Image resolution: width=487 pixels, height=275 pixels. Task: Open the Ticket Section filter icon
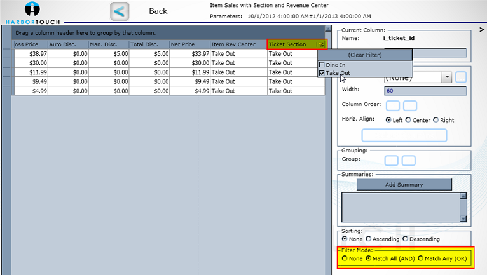pos(322,44)
